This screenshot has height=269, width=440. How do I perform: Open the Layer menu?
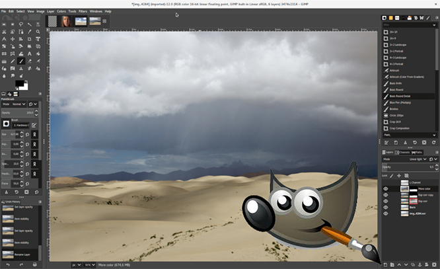click(50, 11)
